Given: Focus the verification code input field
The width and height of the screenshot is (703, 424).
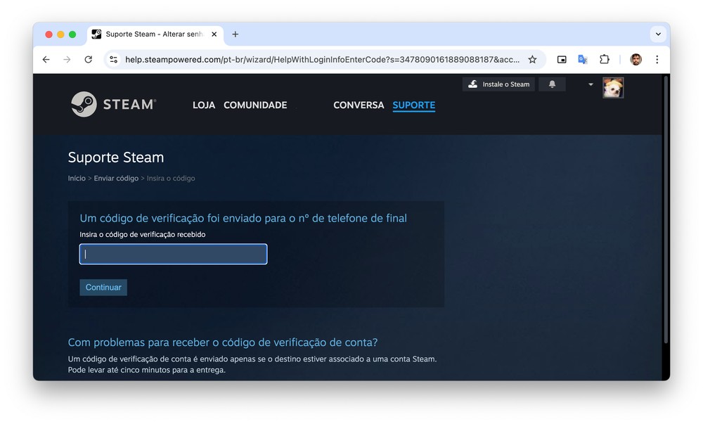Looking at the screenshot, I should tap(173, 254).
